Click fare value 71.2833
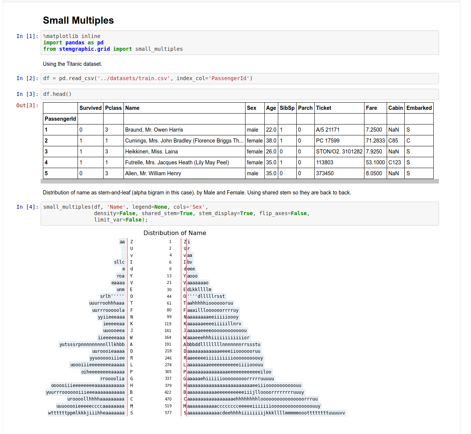Screen dimensions: 471x434 [375, 141]
